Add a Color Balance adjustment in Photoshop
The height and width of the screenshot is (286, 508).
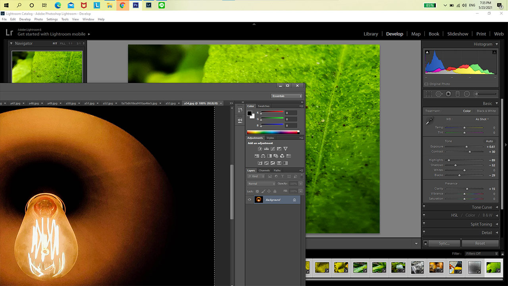click(x=263, y=156)
